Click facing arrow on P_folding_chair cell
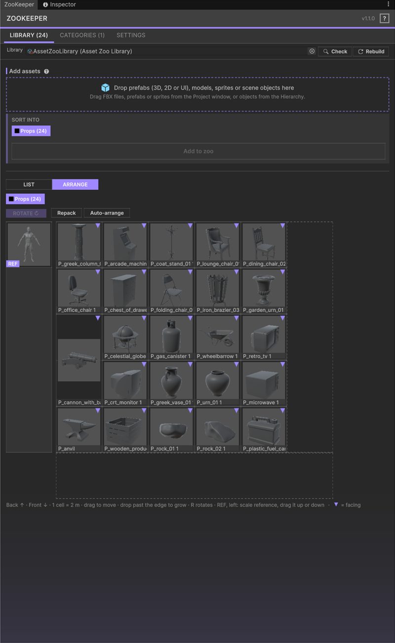Screen dimensions: 395x643 coord(190,272)
